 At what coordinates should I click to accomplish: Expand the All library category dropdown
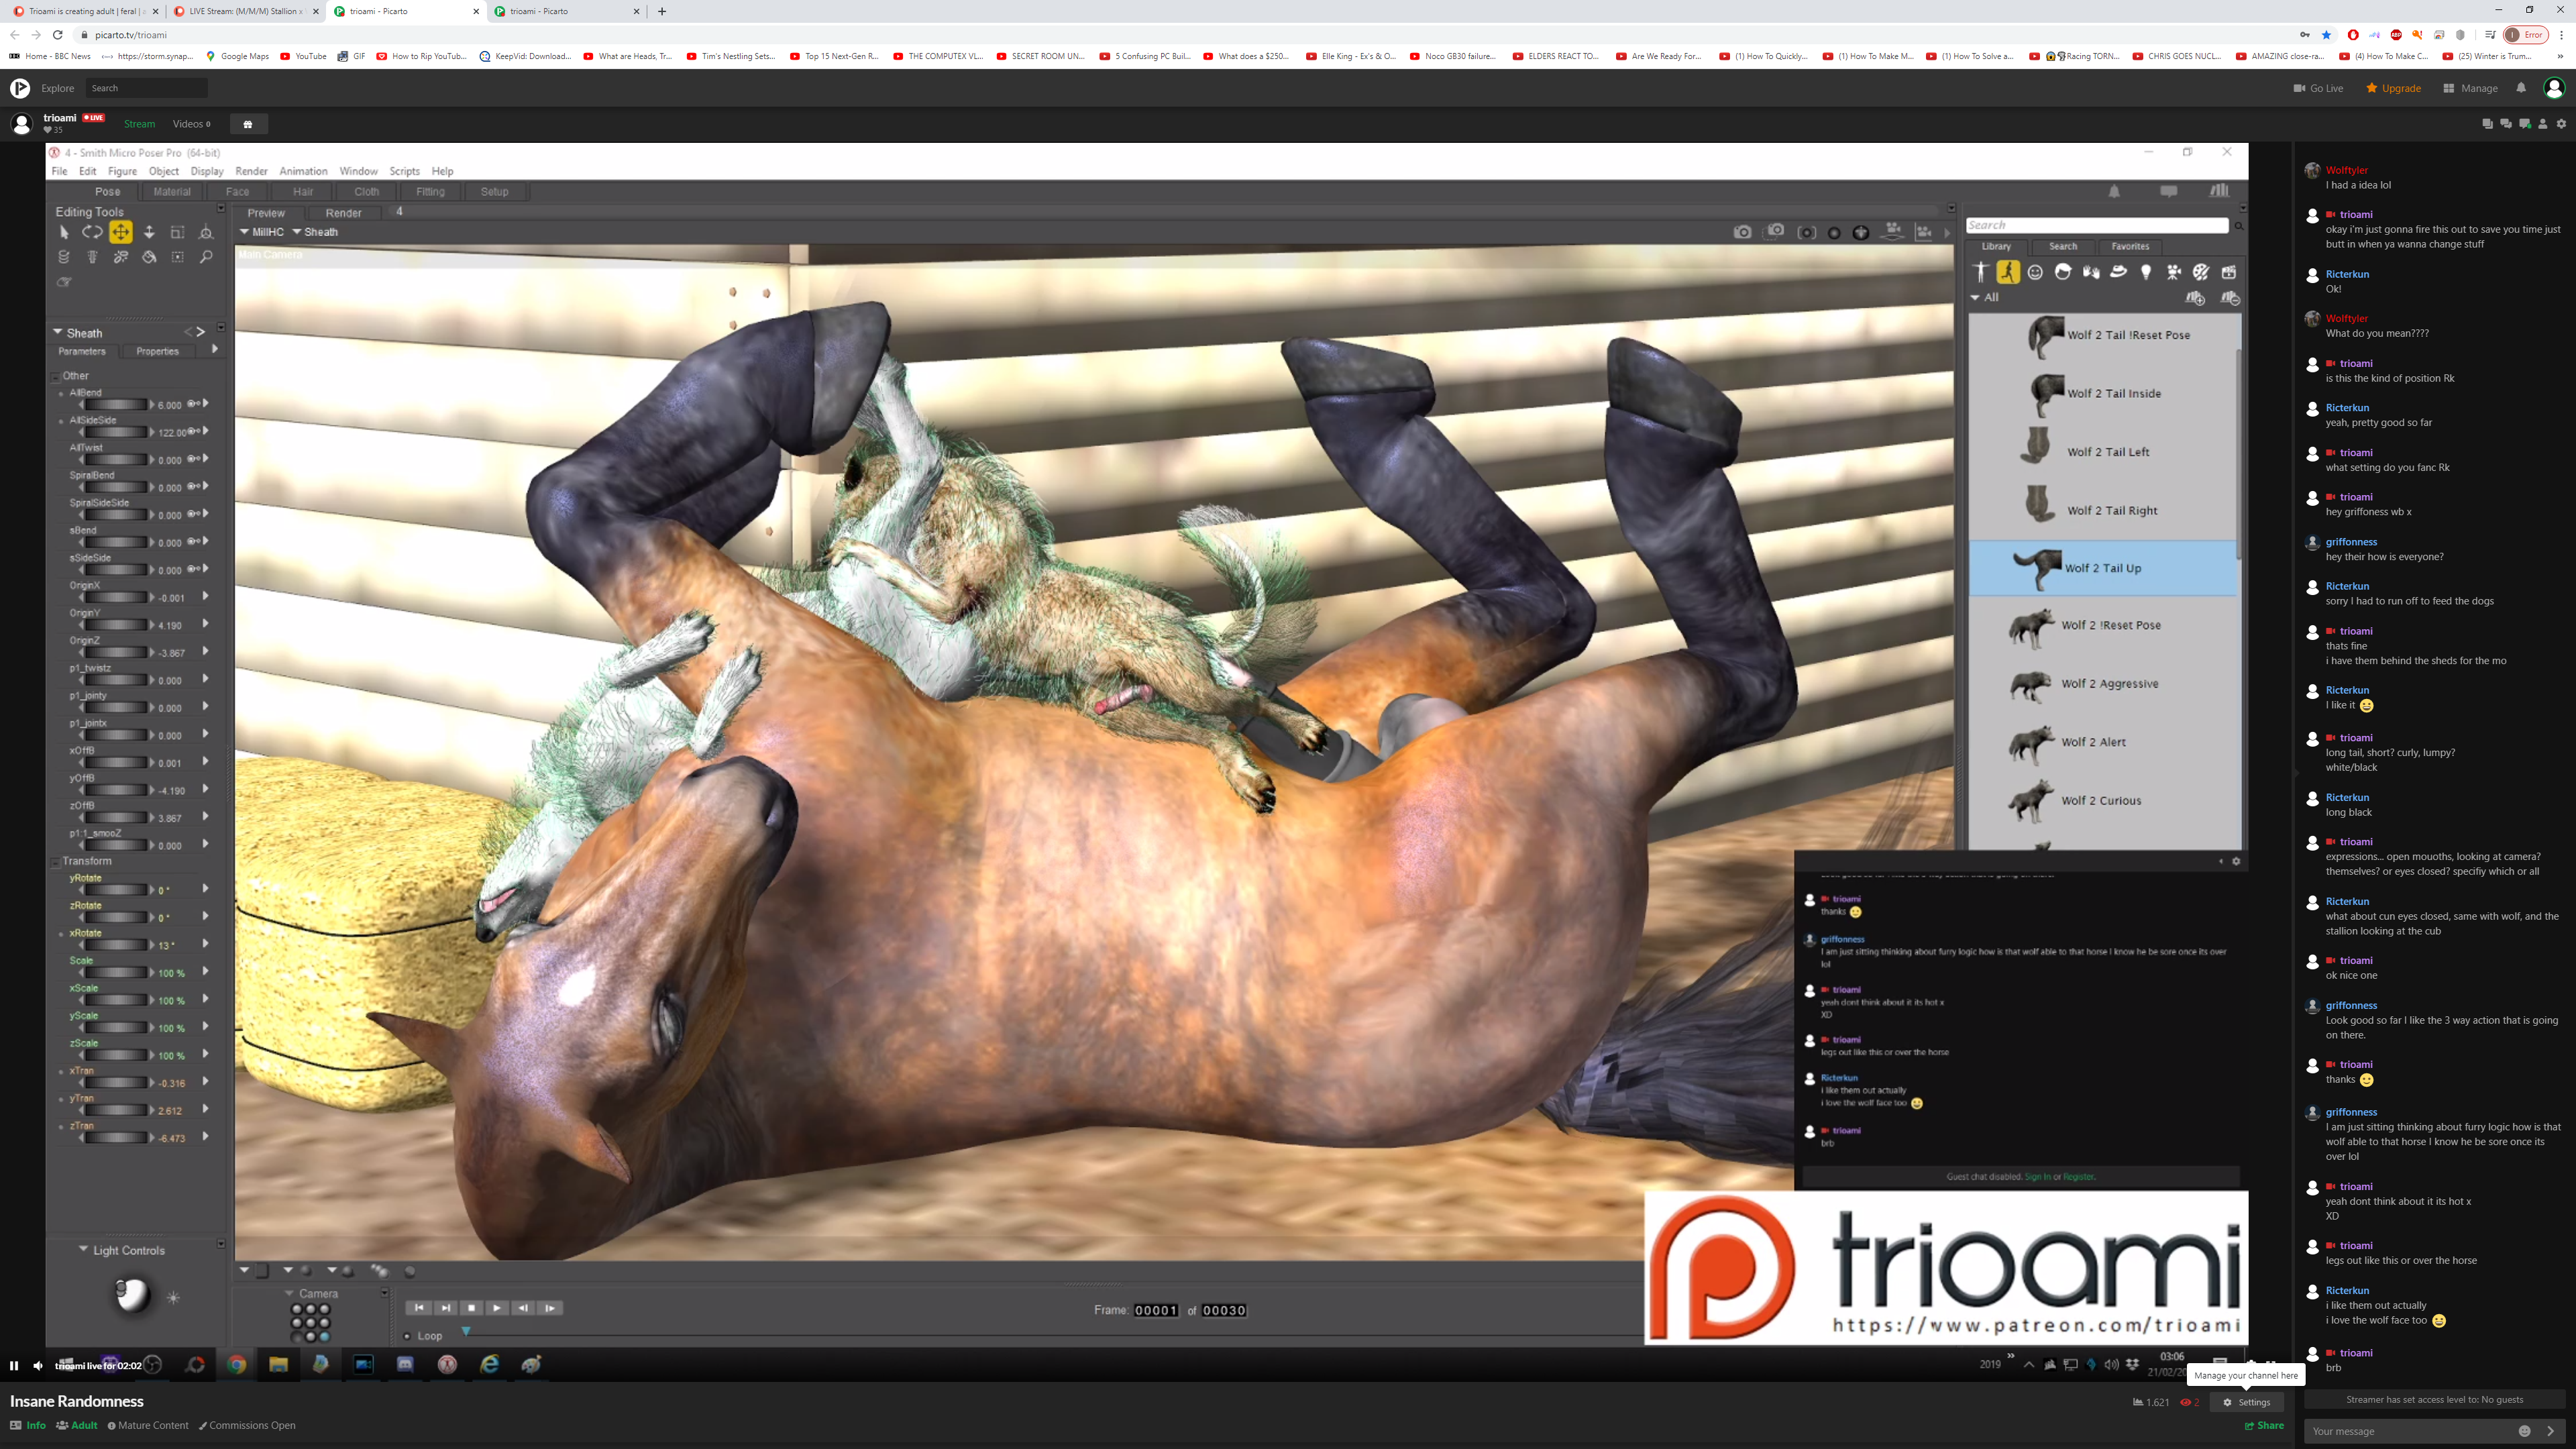coord(1975,297)
